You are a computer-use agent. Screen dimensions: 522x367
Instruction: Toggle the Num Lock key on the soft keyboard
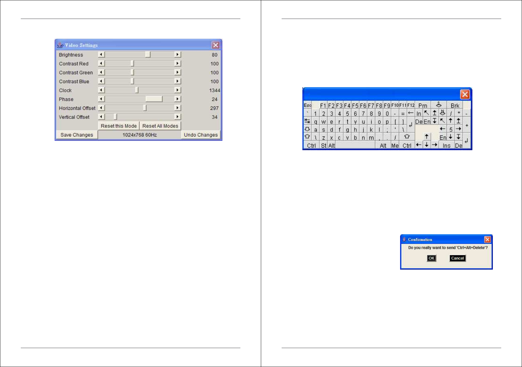(x=443, y=113)
